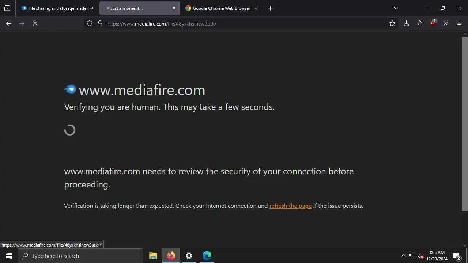This screenshot has height=263, width=468.
Task: Minimize the Firefox window
Action: tap(426, 8)
